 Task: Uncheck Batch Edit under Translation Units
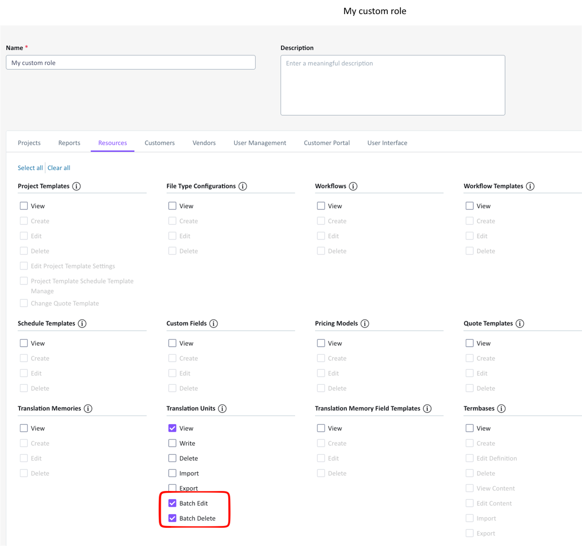[172, 503]
